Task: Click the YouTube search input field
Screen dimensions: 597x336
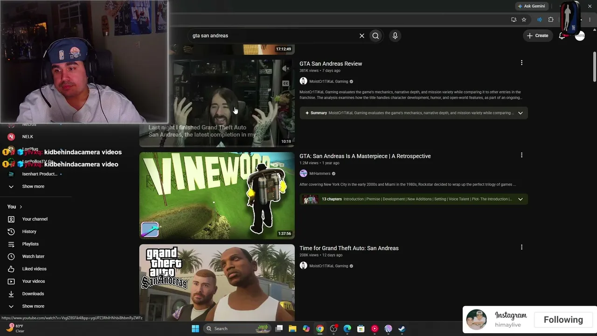Action: pyautogui.click(x=273, y=35)
